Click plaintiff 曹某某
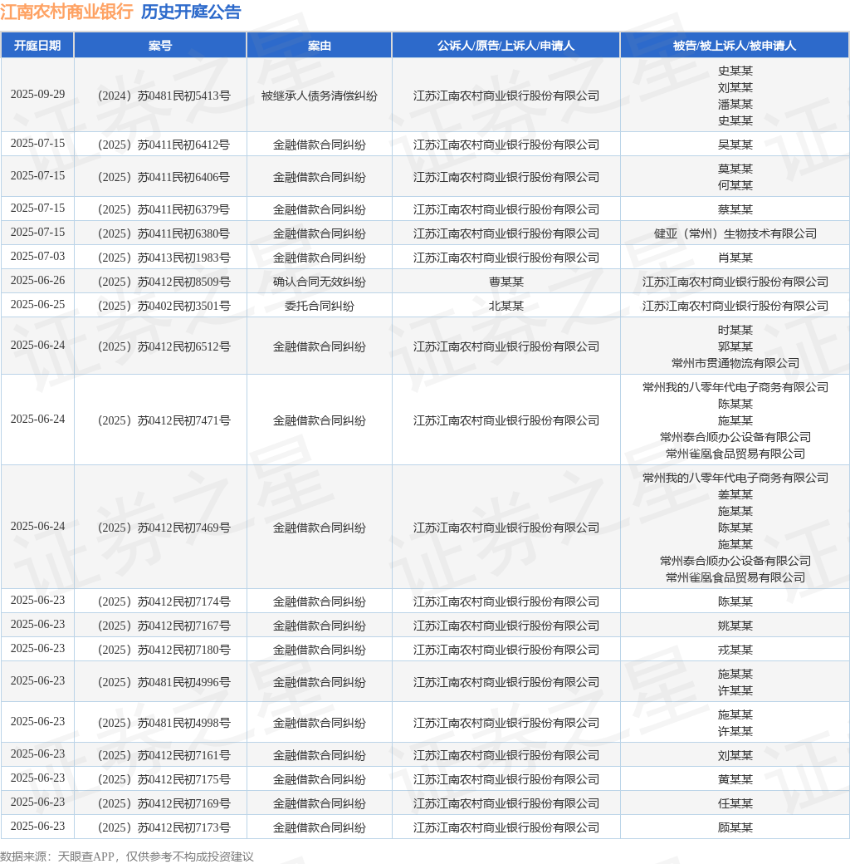This screenshot has height=864, width=850. tap(506, 282)
